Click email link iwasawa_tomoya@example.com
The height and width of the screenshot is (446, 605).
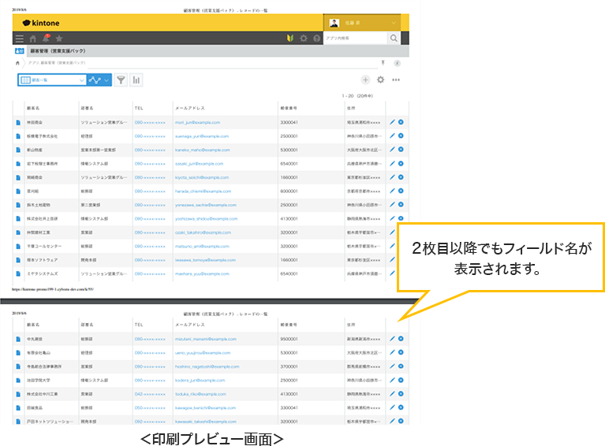(x=205, y=260)
